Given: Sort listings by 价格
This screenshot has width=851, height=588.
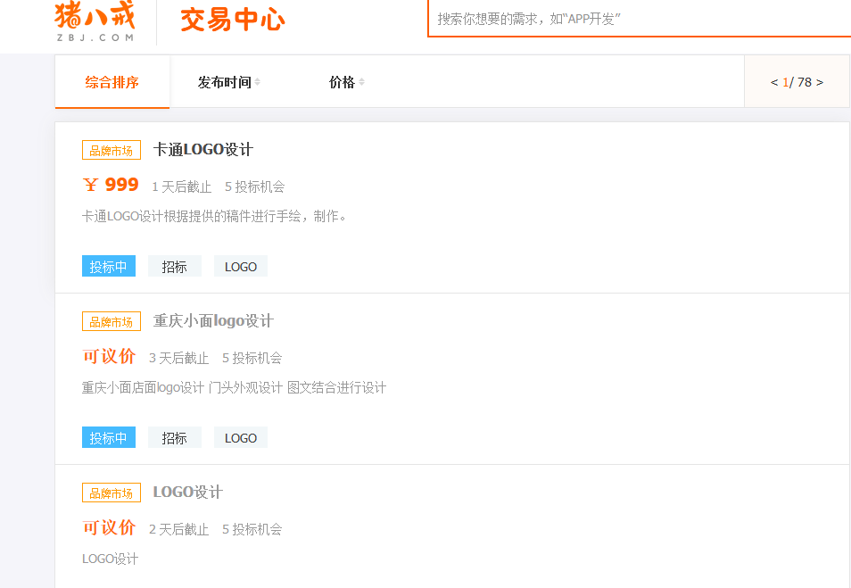Looking at the screenshot, I should point(346,82).
